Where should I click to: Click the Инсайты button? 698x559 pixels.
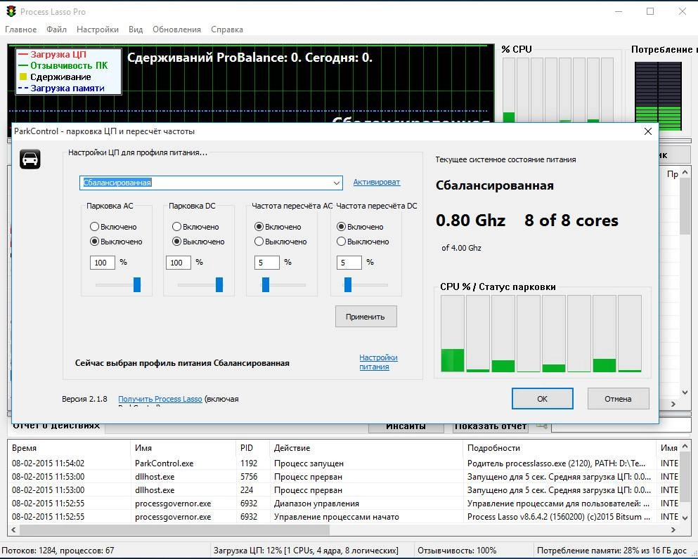click(406, 426)
